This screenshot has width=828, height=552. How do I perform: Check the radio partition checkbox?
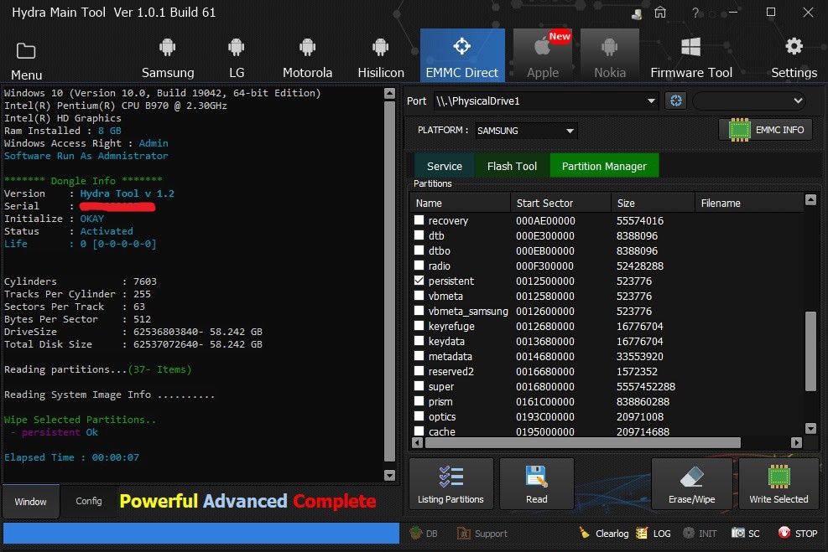coord(419,266)
